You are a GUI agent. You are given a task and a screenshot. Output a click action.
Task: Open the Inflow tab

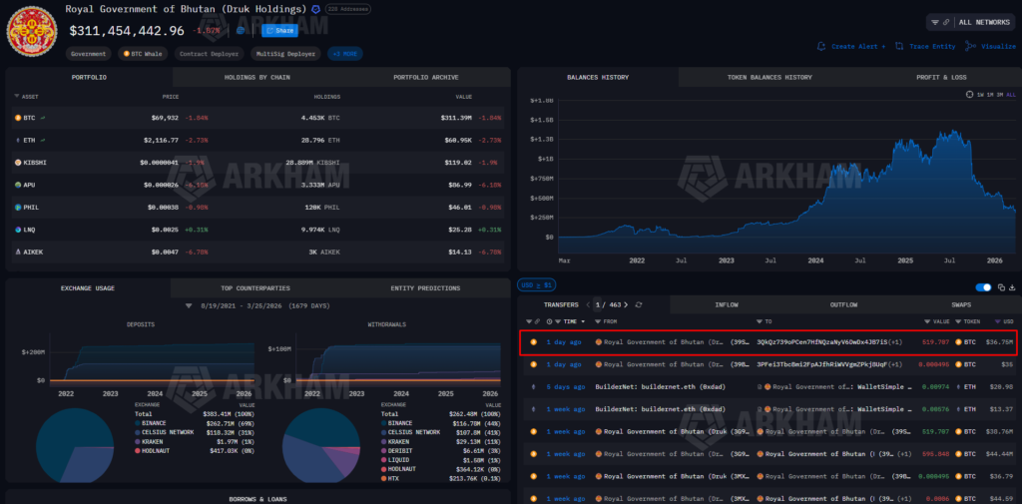click(727, 304)
